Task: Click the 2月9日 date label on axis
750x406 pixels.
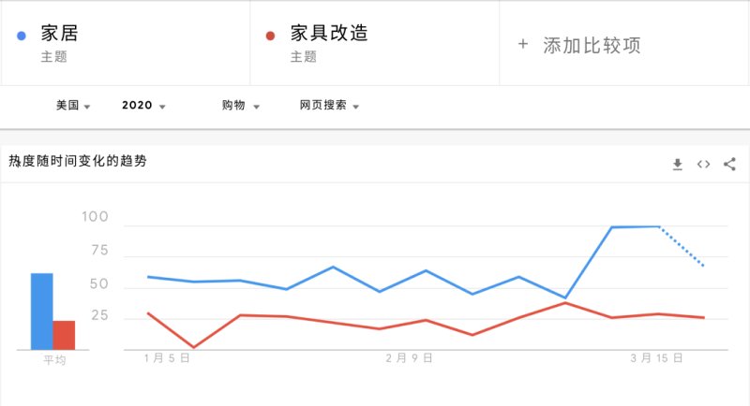Action: (410, 358)
